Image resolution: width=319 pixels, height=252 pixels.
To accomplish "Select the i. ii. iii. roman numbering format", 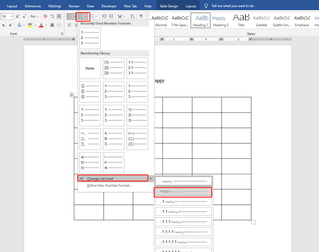I will tap(113, 163).
